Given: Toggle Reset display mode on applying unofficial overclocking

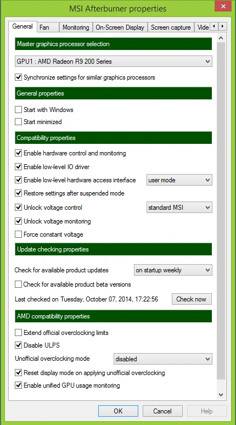Looking at the screenshot, I should click(x=19, y=373).
